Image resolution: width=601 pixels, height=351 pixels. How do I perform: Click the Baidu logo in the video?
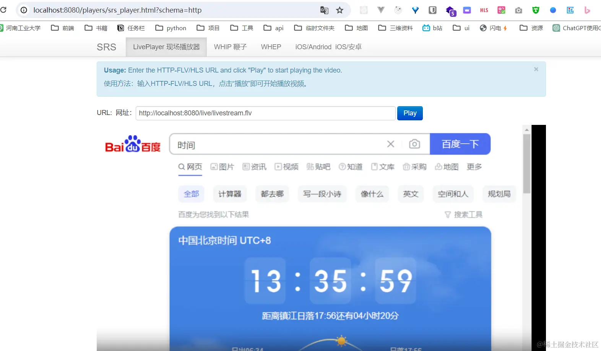[x=133, y=144]
